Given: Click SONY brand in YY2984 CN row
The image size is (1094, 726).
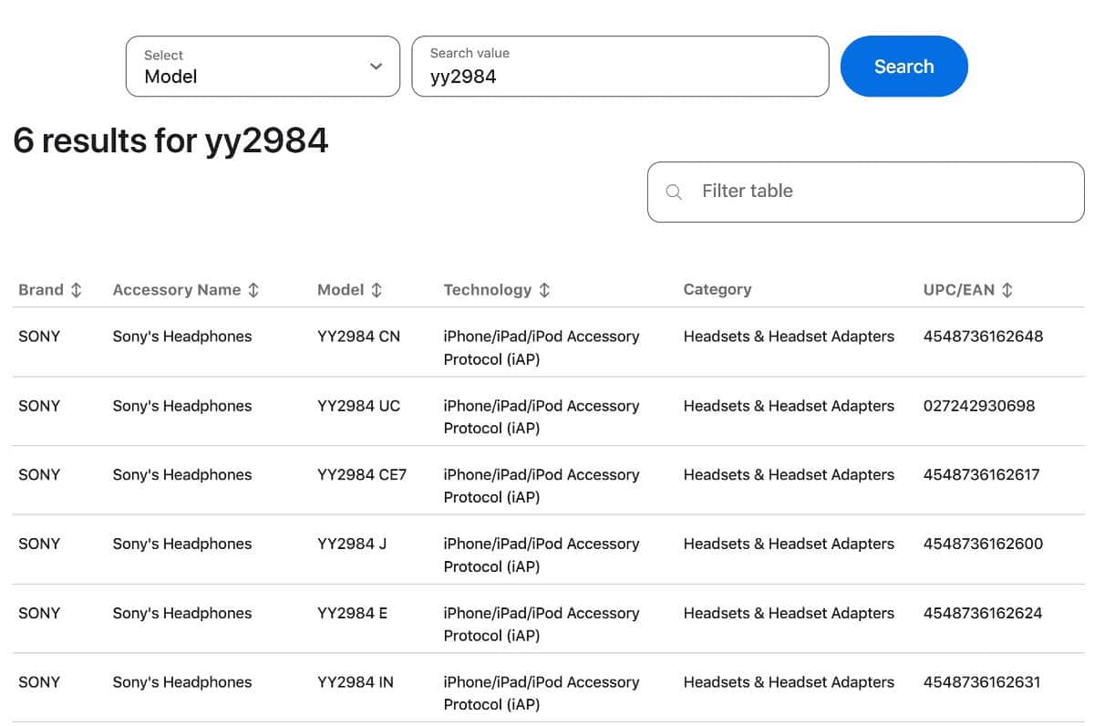Looking at the screenshot, I should (39, 337).
